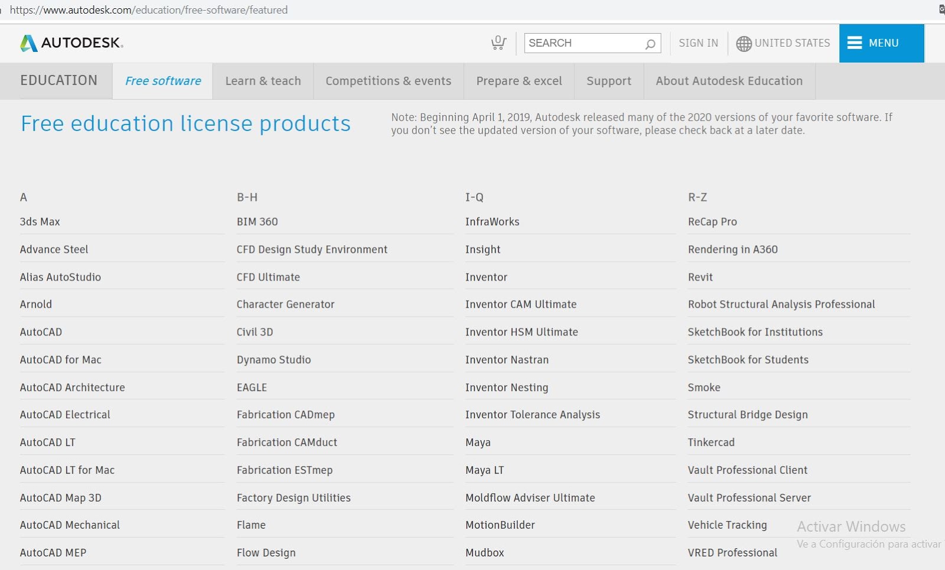Image resolution: width=945 pixels, height=570 pixels.
Task: Open InfraWorks product link
Action: coord(493,222)
